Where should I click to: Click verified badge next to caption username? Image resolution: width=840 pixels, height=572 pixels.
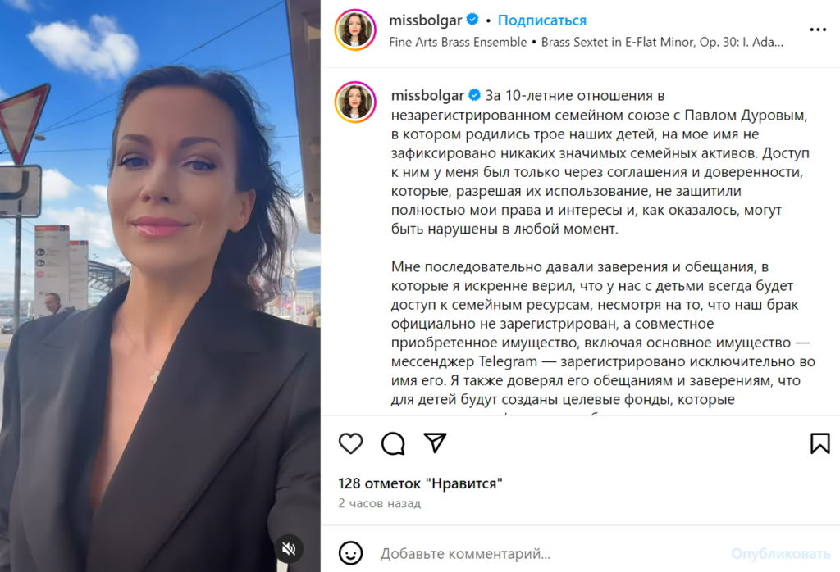(475, 95)
